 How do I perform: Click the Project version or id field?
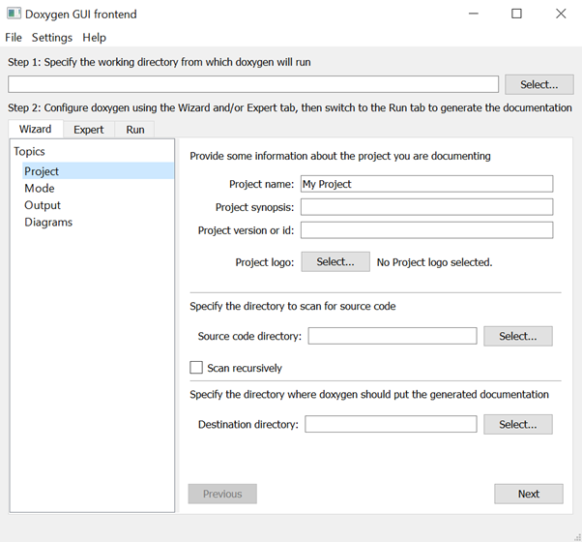click(427, 230)
